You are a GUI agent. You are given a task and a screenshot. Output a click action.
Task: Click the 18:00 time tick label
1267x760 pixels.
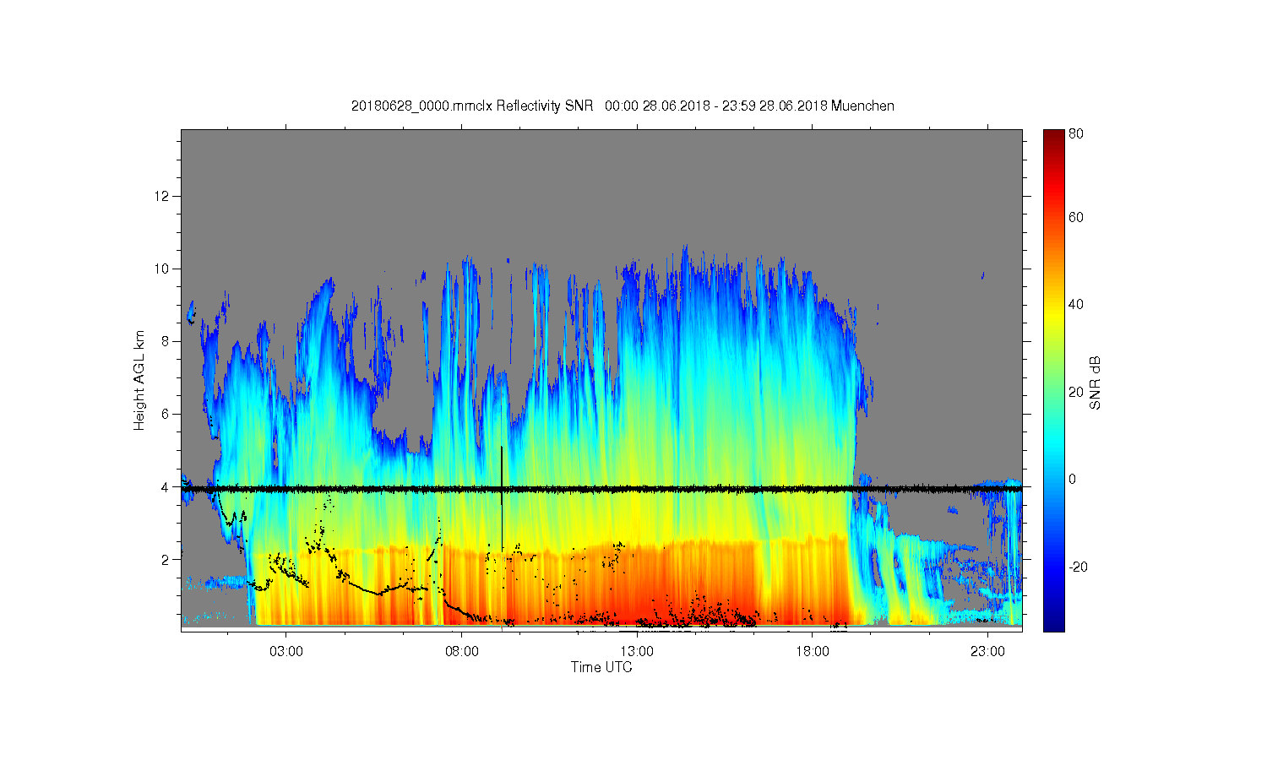(813, 651)
